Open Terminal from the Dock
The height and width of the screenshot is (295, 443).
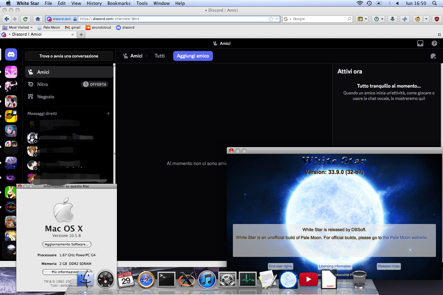tap(166, 280)
